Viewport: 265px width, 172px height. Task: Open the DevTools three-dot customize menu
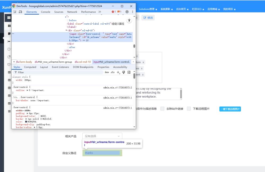132,12
